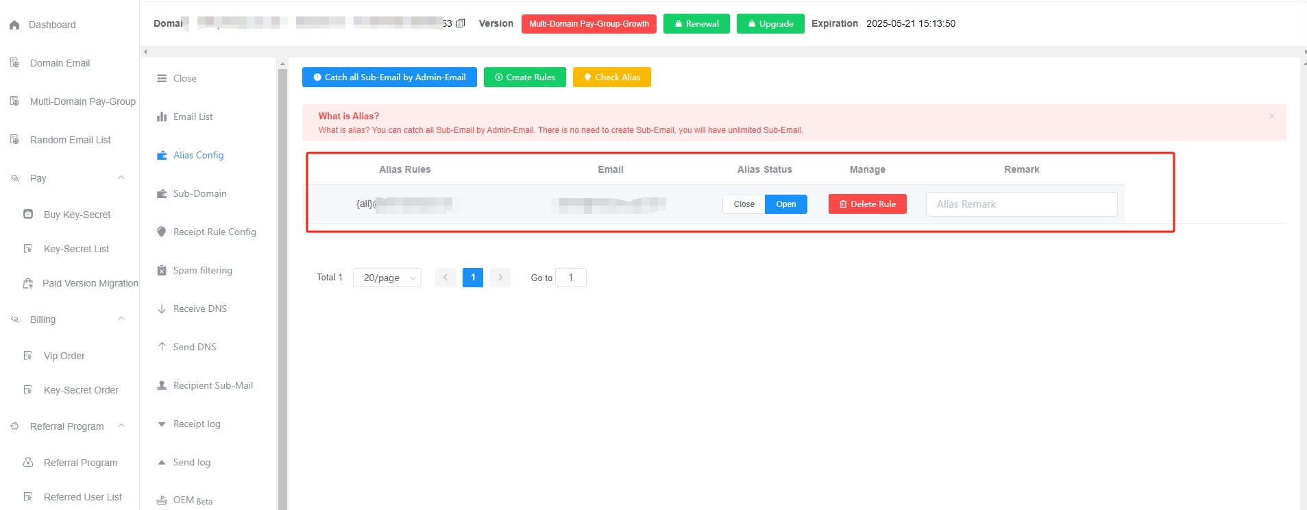The image size is (1307, 510).
Task: Go to the previous page arrow
Action: (445, 278)
